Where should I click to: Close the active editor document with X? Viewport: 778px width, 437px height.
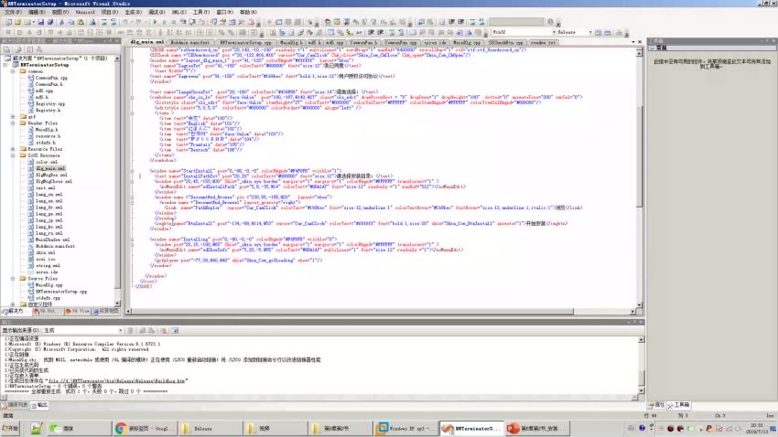click(x=640, y=42)
